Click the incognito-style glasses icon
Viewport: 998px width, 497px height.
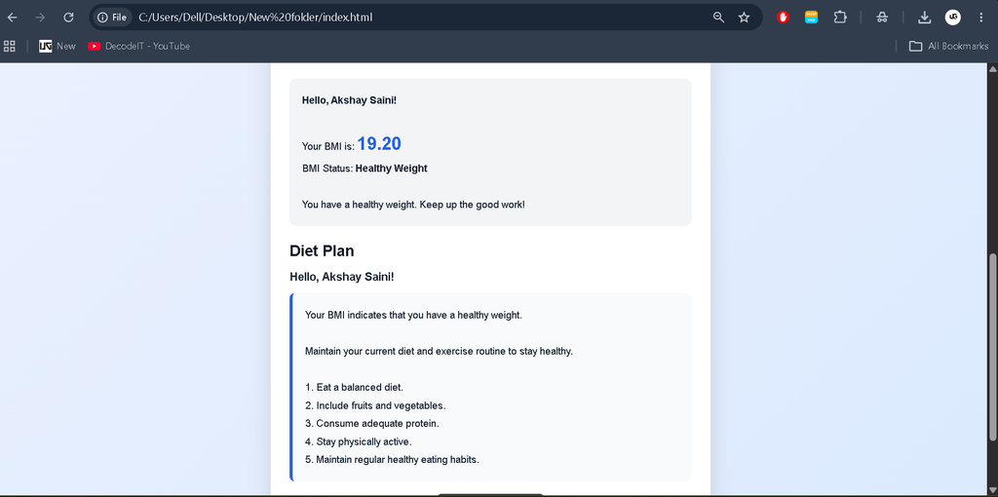(x=882, y=18)
